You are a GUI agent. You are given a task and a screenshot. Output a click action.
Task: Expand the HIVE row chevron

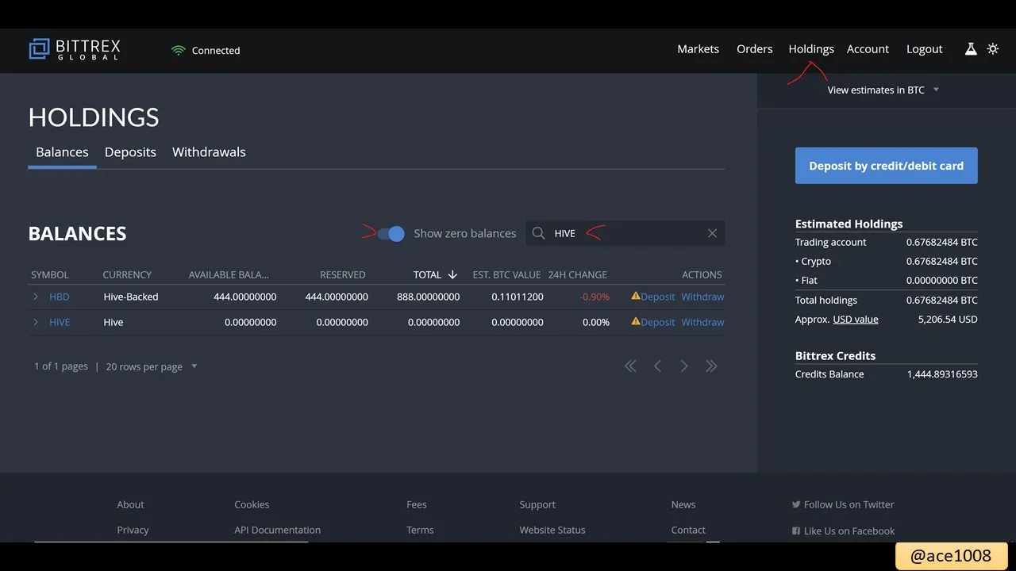click(x=36, y=322)
